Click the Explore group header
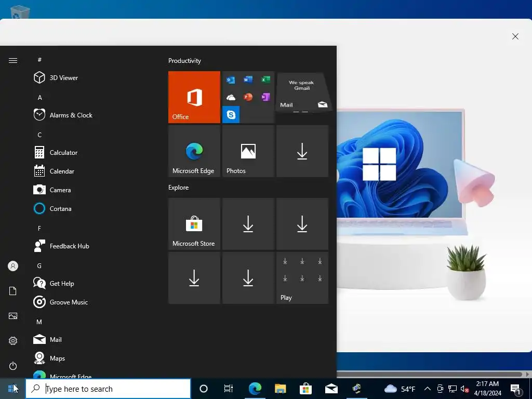Screen dimensions: 532x399 click(x=179, y=188)
